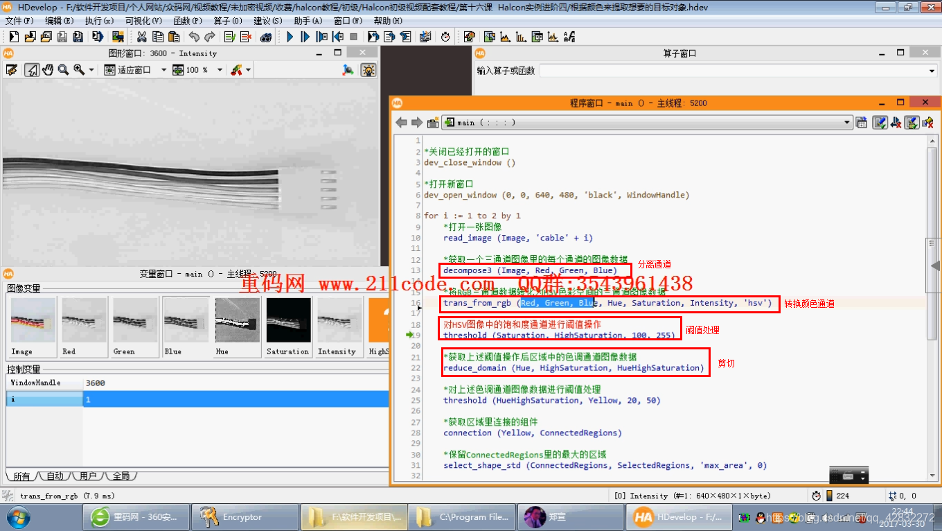Select the Saturation variable thumbnail
942x531 pixels.
[288, 326]
